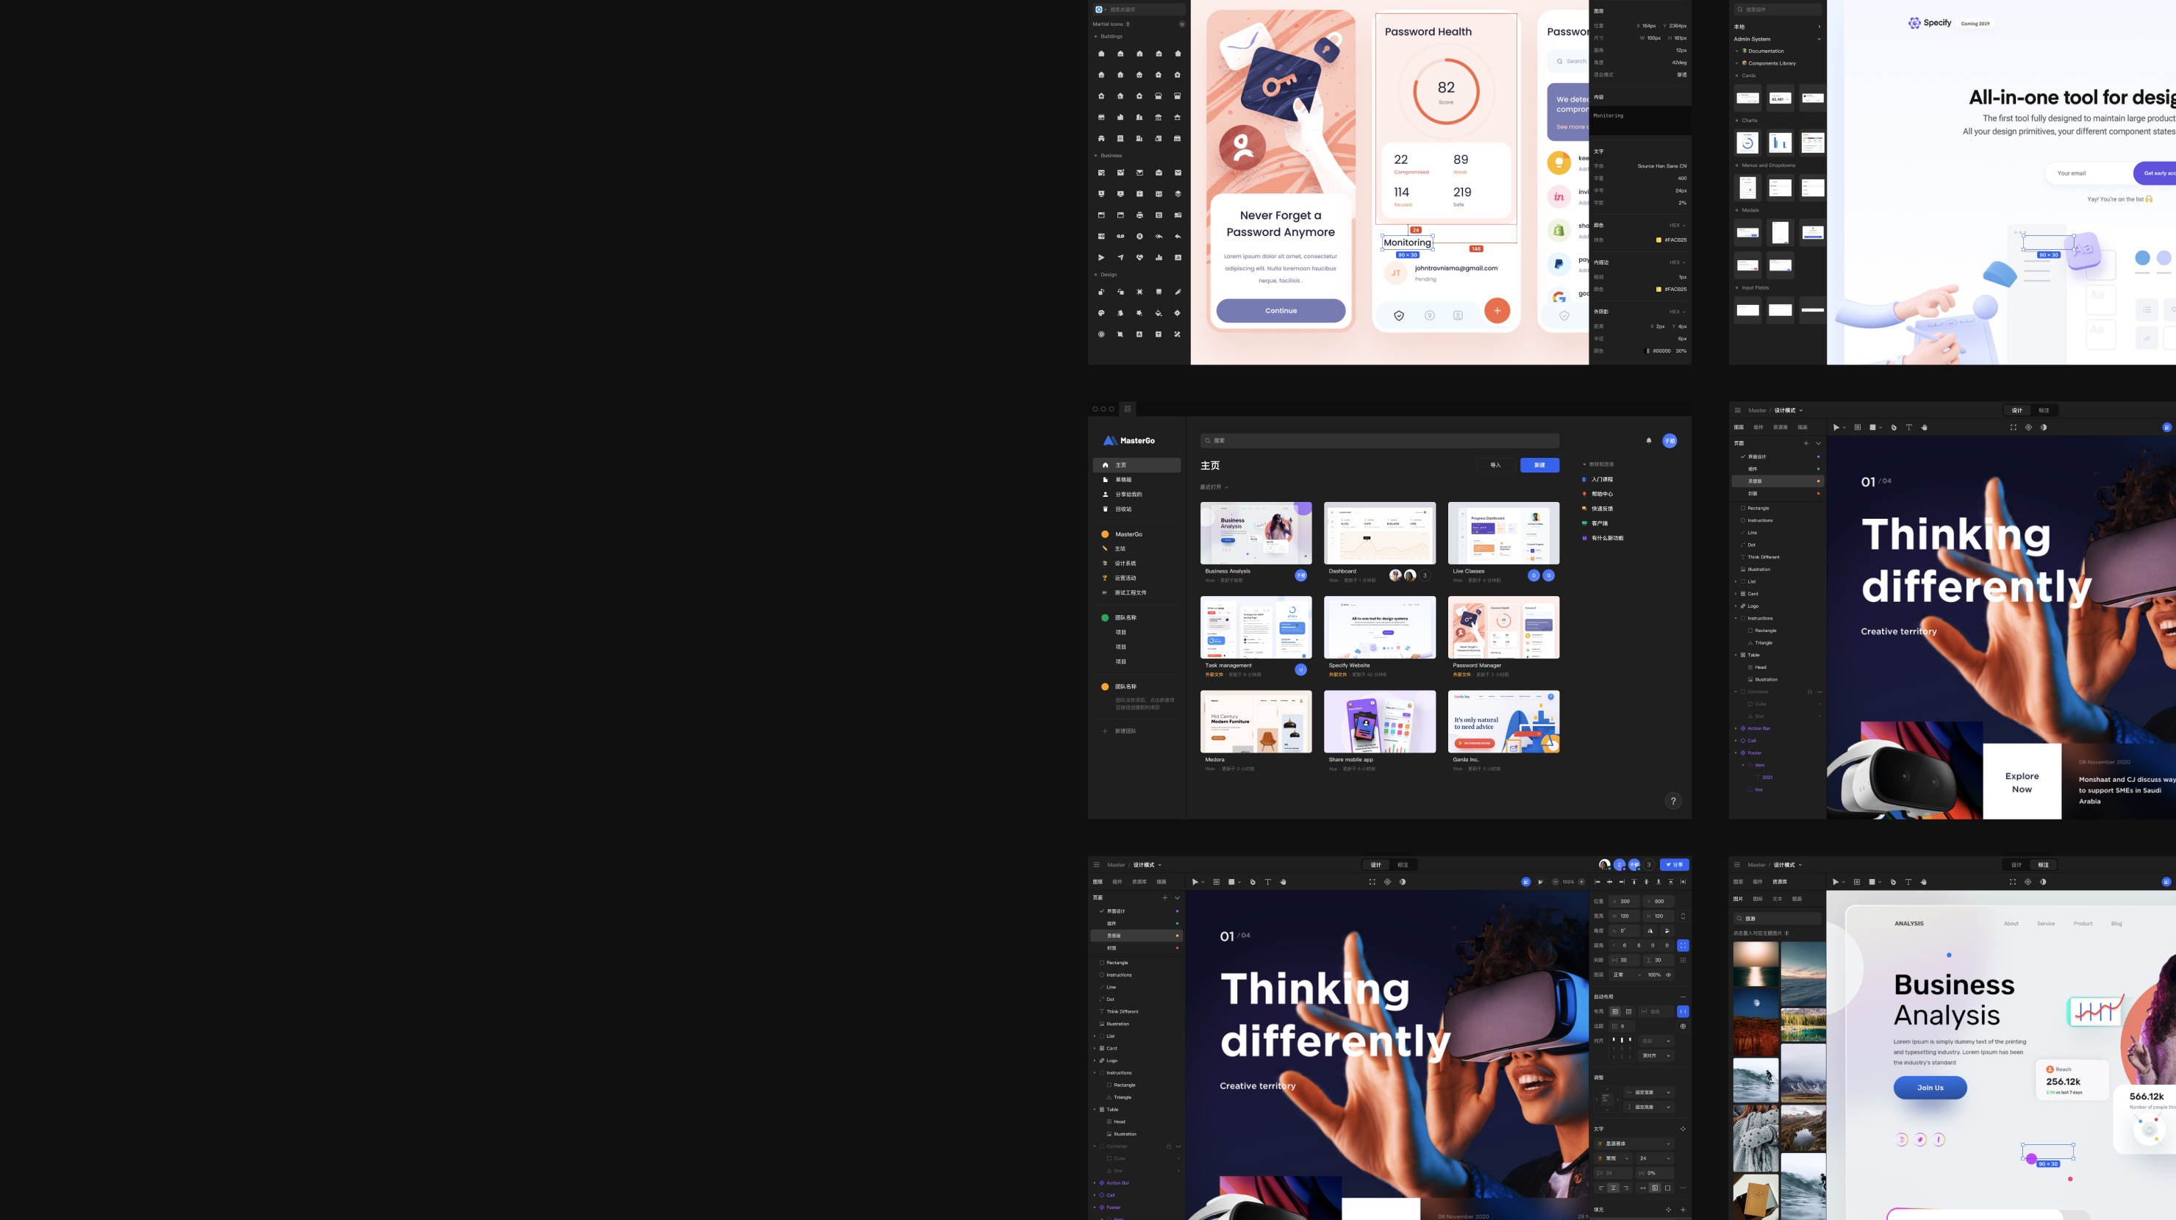Click the blue grid plugin icon left of preview
The height and width of the screenshot is (1220, 2176).
click(1525, 881)
